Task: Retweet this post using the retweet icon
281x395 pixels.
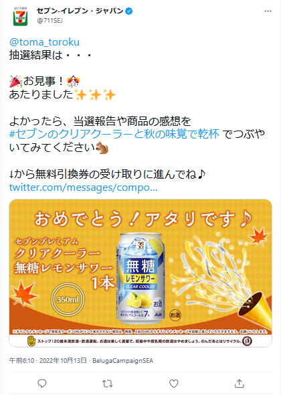Action: click(x=108, y=384)
